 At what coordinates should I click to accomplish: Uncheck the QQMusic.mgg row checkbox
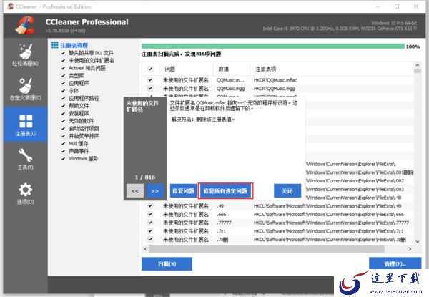point(150,89)
